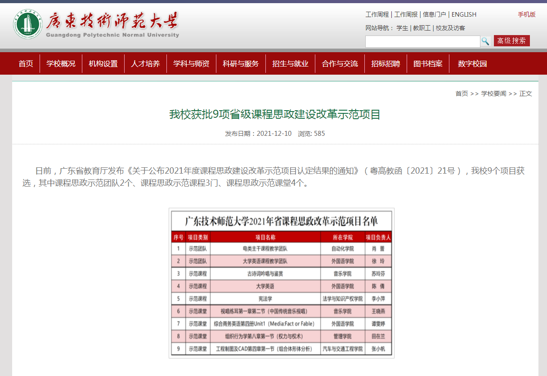Select 机构设置 in the navigation bar
The height and width of the screenshot is (376, 547).
[x=103, y=64]
